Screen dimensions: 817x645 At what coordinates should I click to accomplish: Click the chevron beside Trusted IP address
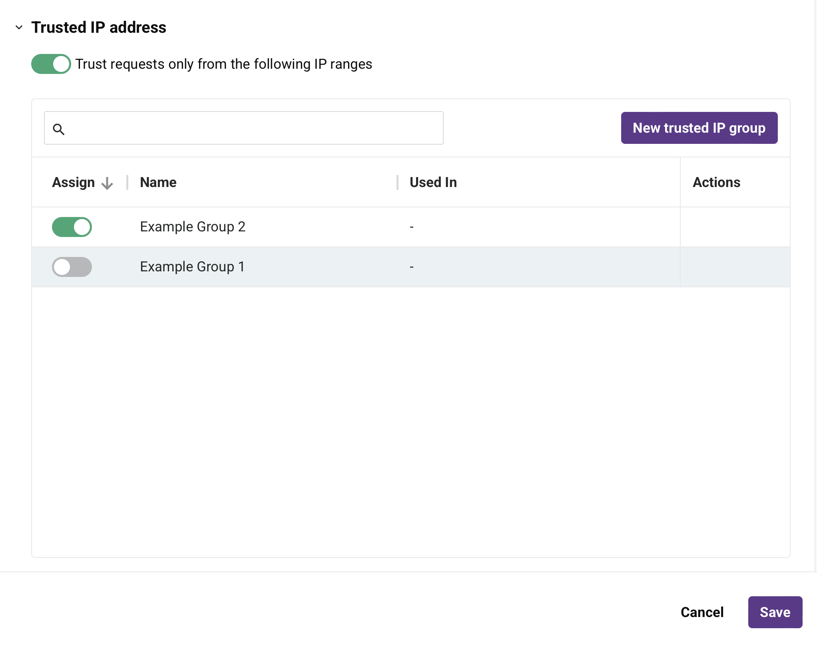[x=19, y=27]
